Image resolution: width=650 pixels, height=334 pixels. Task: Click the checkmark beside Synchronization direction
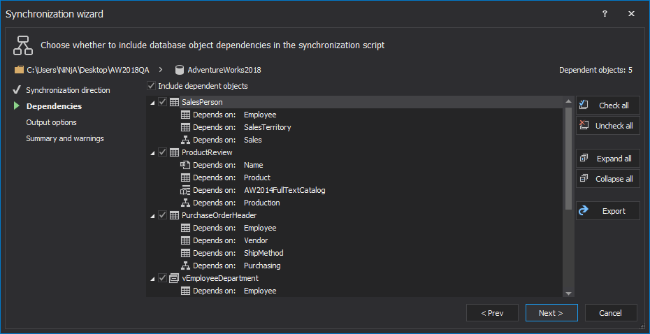tap(17, 90)
